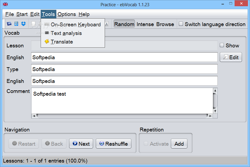Open the File menu
This screenshot has width=250, height=167.
(9, 14)
